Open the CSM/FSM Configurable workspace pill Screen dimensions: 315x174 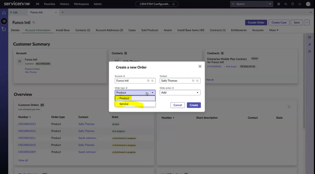tap(157, 4)
